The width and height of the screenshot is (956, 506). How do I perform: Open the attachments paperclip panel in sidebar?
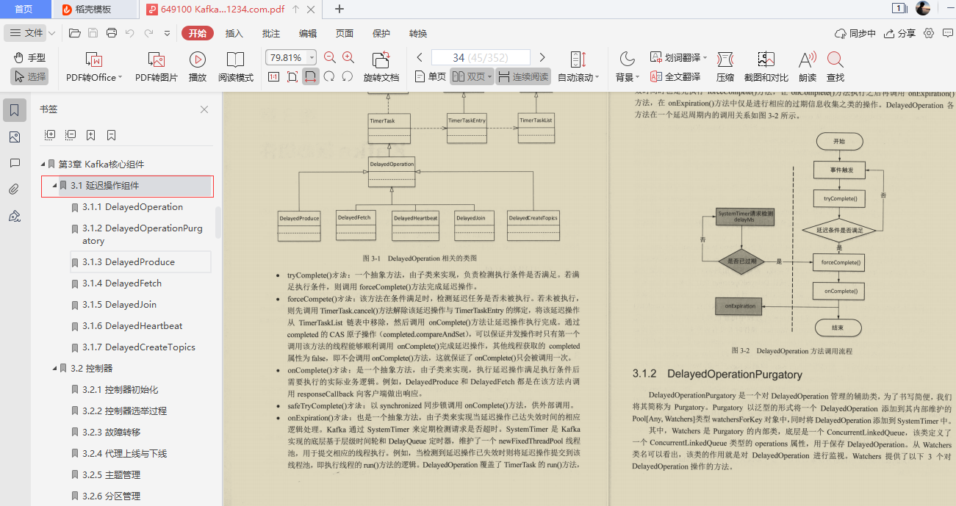tap(13, 189)
